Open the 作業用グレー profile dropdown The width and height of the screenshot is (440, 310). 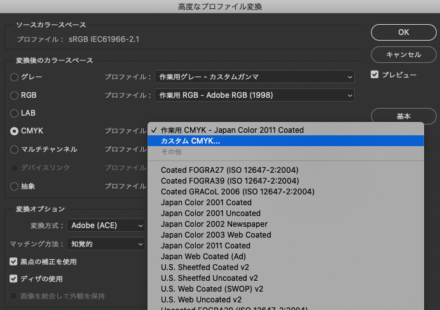pyautogui.click(x=254, y=77)
